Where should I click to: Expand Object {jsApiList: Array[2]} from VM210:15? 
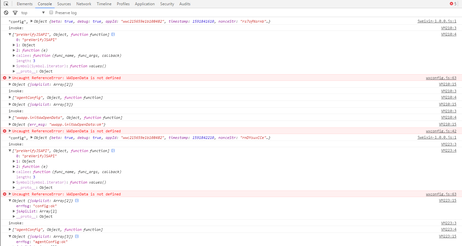tap(10, 84)
